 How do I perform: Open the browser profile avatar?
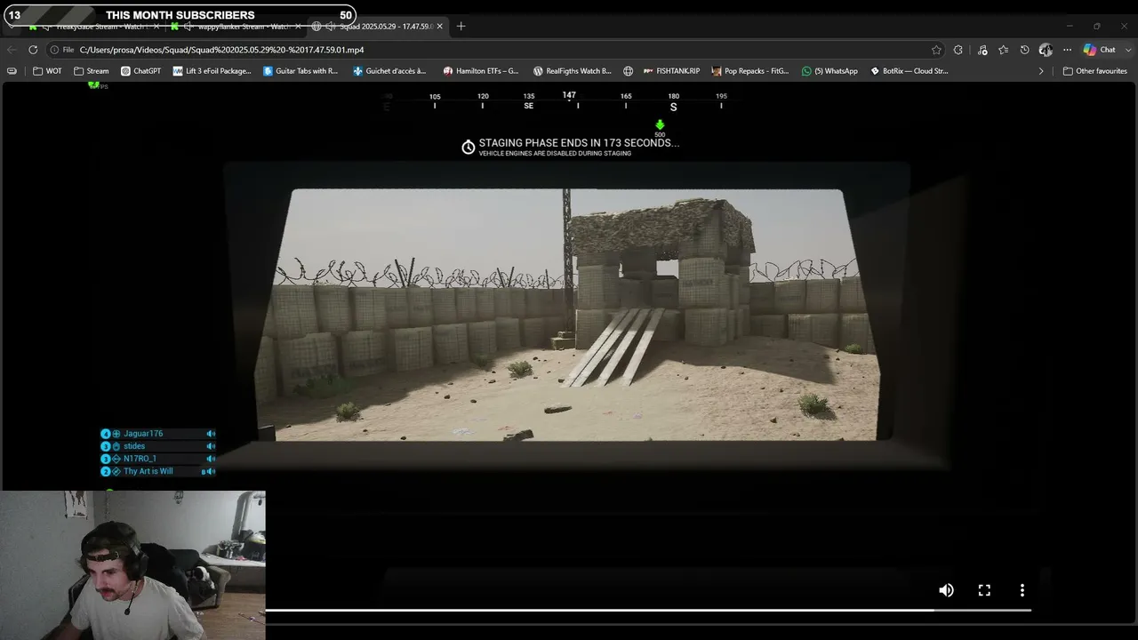pyautogui.click(x=1046, y=50)
